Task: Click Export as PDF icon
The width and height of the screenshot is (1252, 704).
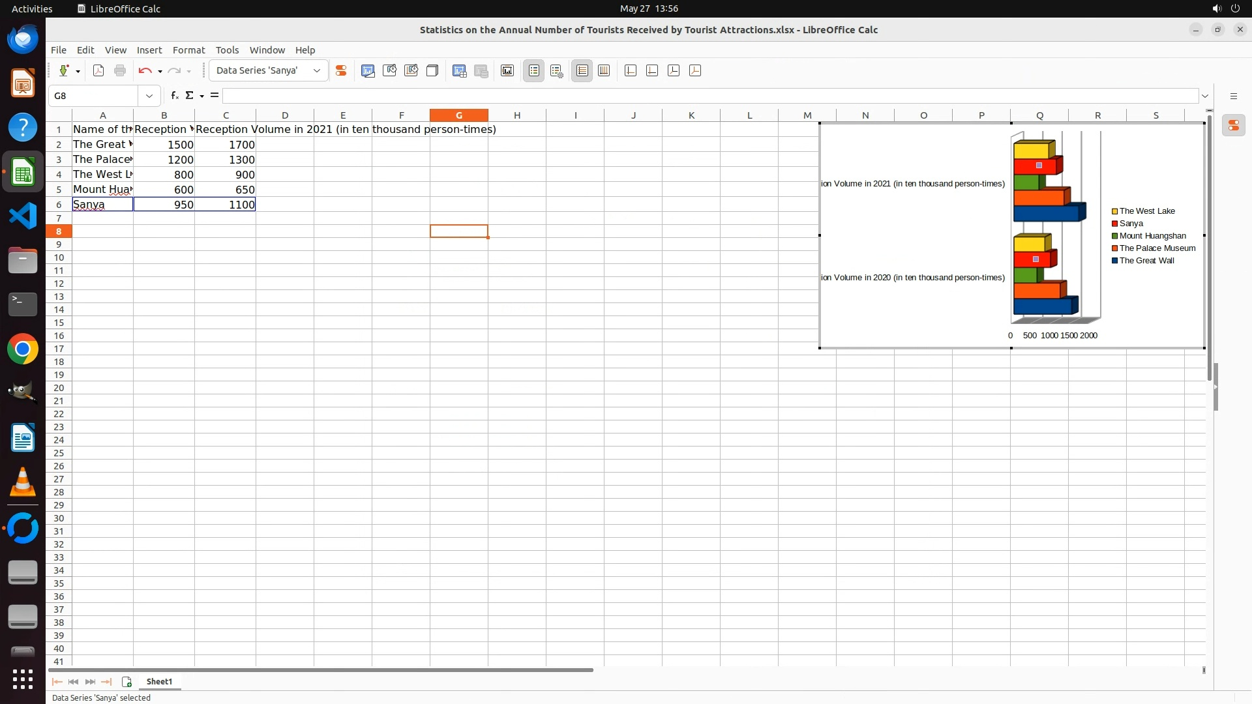Action: (x=98, y=70)
